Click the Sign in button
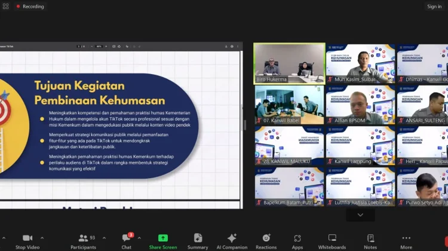 pos(434,7)
